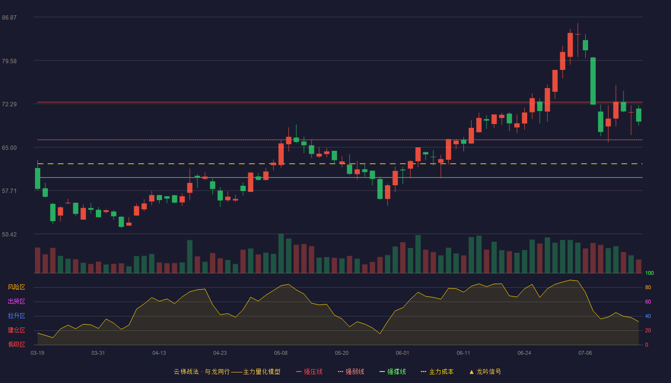The image size is (671, 383).
Task: Click the 06-24 date label
Action: click(x=524, y=353)
